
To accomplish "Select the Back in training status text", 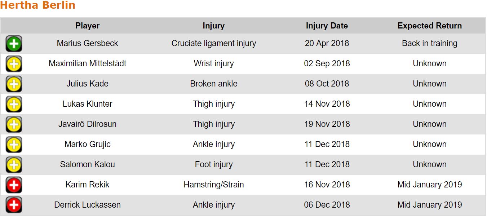I will [x=429, y=44].
